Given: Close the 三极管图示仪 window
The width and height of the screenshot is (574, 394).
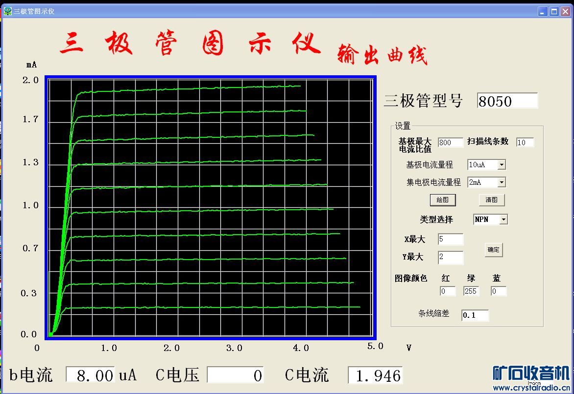Looking at the screenshot, I should pos(566,12).
